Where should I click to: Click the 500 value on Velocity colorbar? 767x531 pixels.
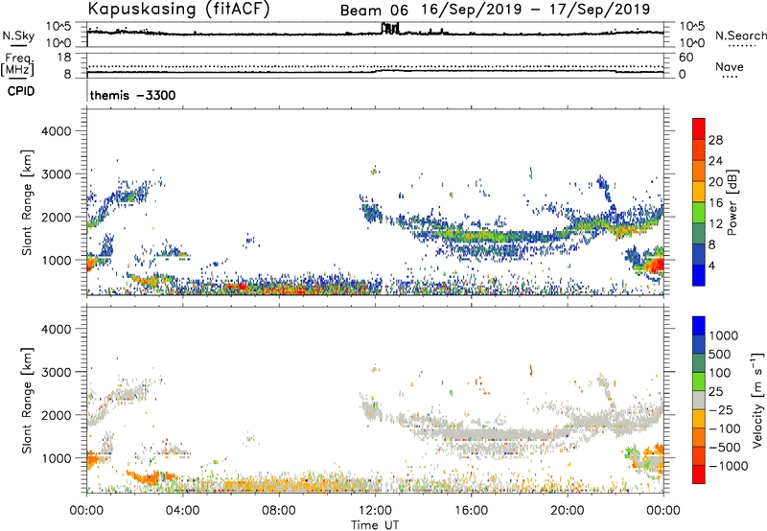point(720,355)
